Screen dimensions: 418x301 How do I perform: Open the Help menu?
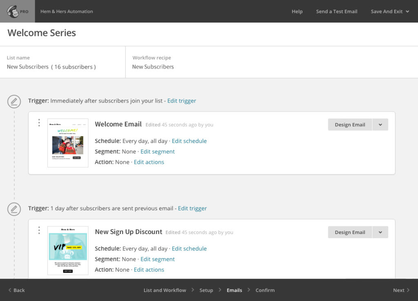pos(297,11)
